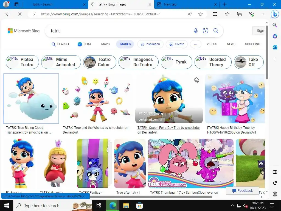Open Read aloud icon in address bar

(190, 14)
